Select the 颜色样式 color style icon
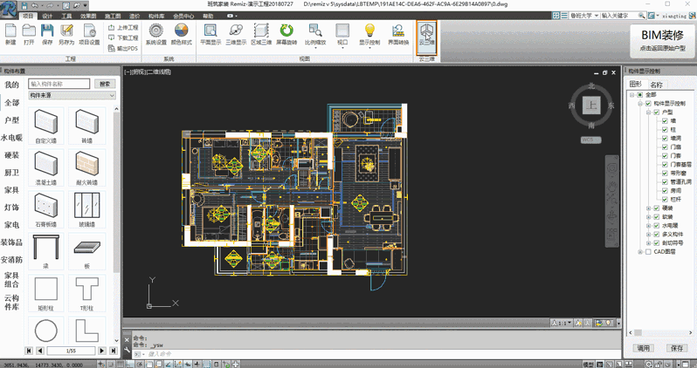 tap(182, 34)
